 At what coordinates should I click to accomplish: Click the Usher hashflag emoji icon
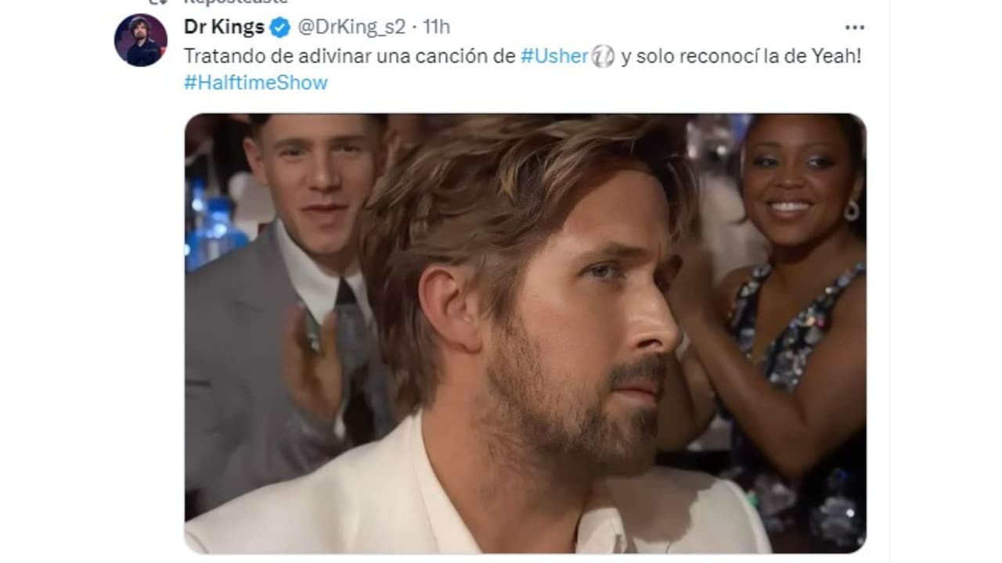point(603,56)
